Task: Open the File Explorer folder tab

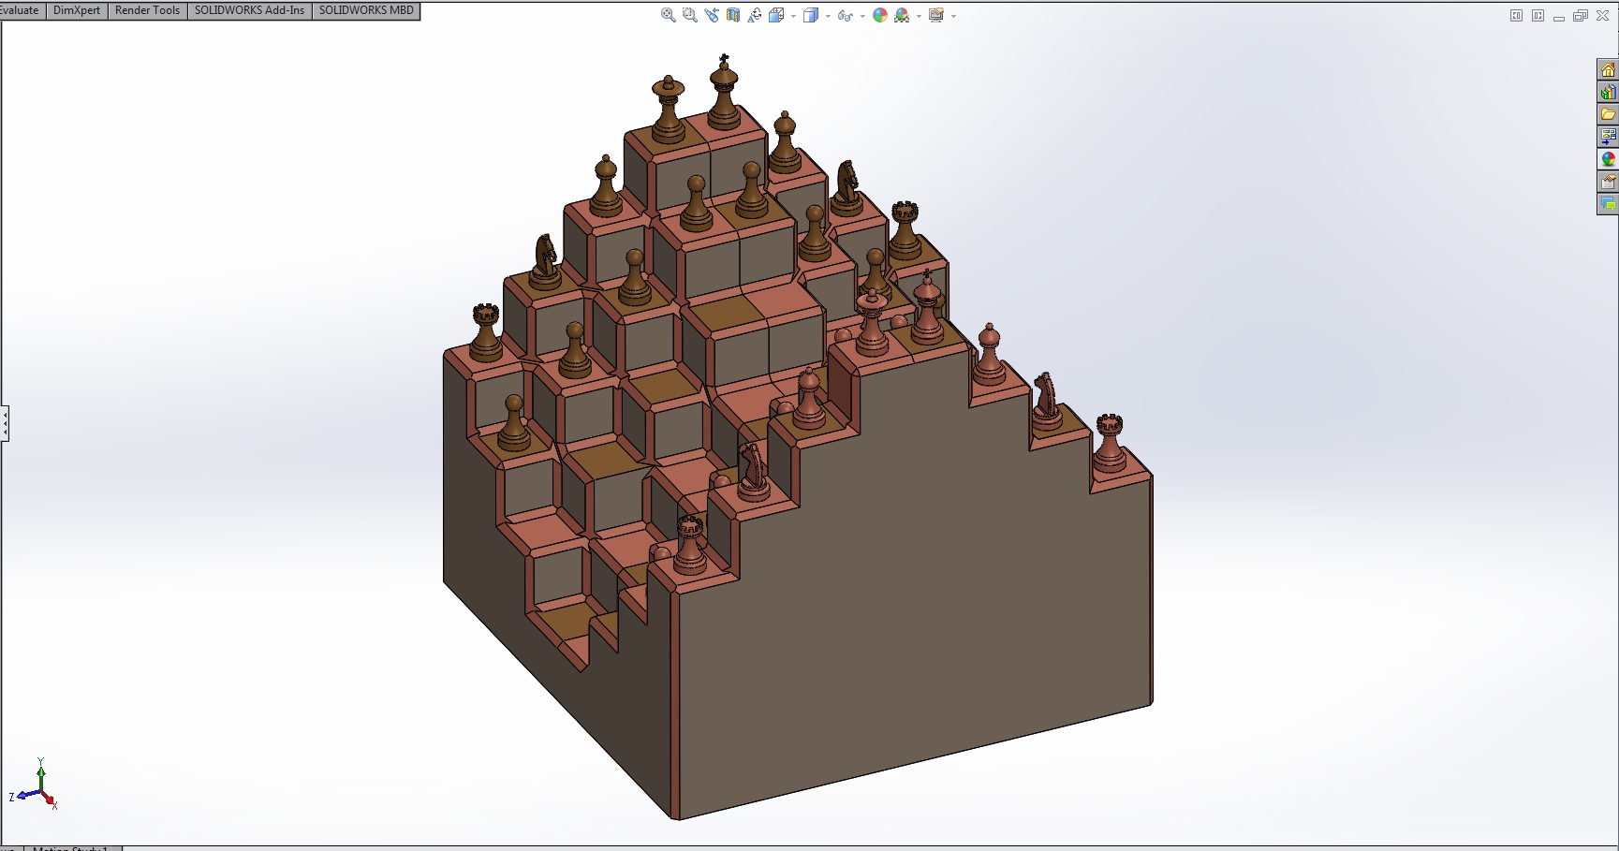Action: (x=1608, y=114)
